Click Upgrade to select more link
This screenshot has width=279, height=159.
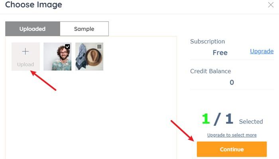232,135
